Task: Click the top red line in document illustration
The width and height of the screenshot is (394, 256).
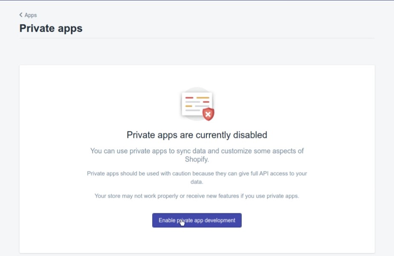Action: (189, 98)
